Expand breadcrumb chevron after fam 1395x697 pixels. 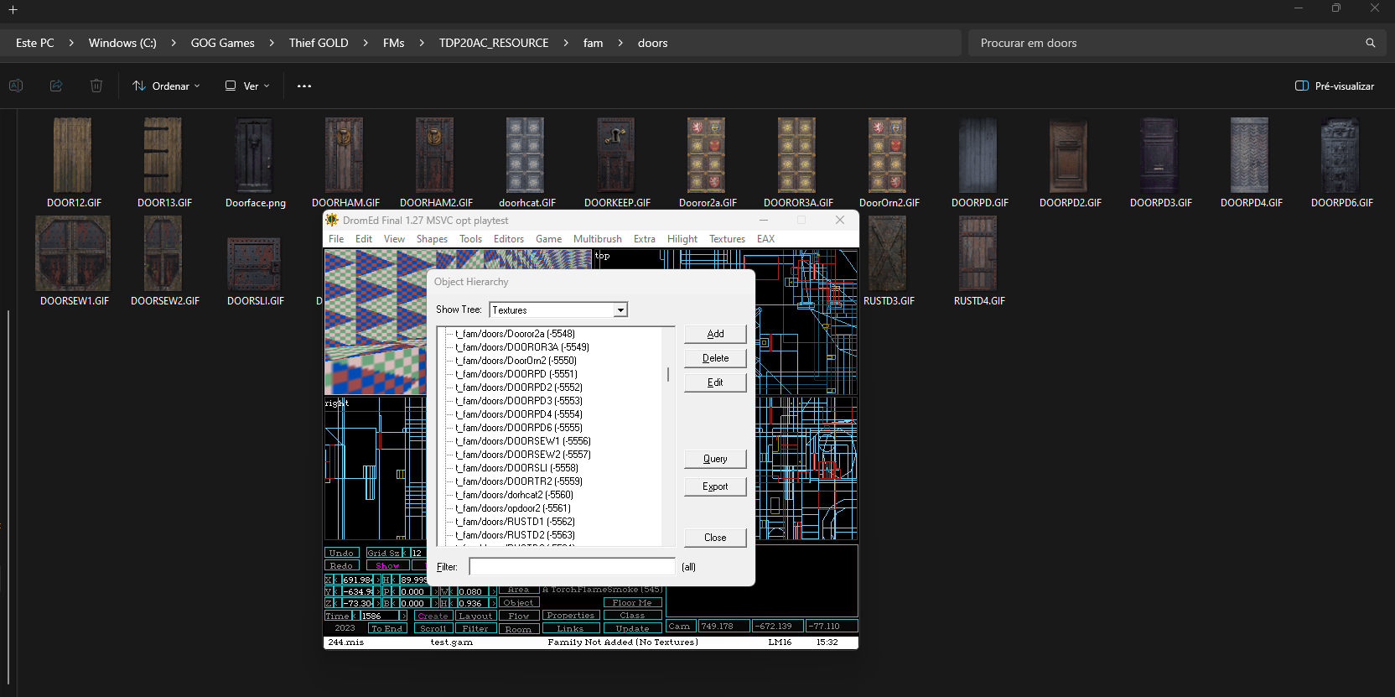[620, 43]
